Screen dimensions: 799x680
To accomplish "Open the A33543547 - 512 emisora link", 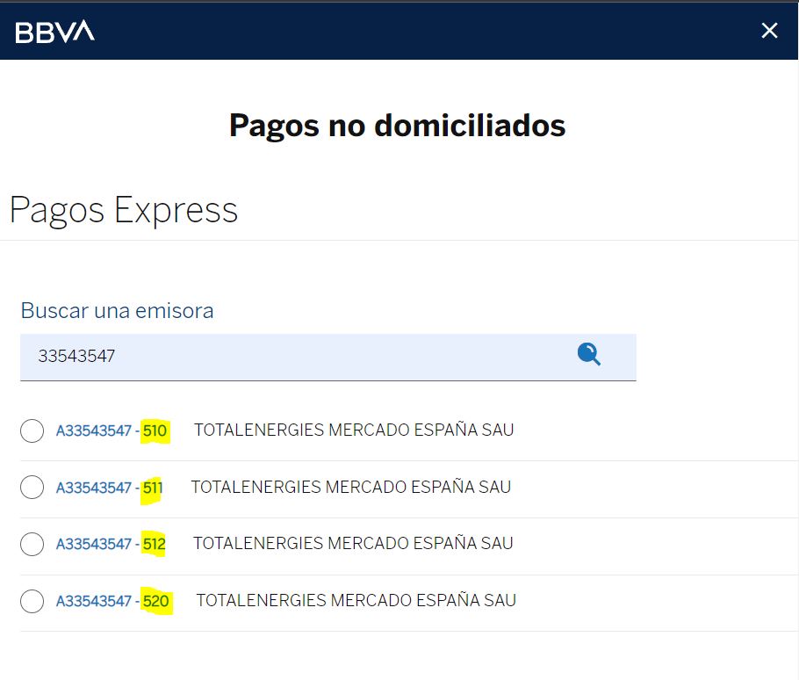I will pyautogui.click(x=112, y=545).
